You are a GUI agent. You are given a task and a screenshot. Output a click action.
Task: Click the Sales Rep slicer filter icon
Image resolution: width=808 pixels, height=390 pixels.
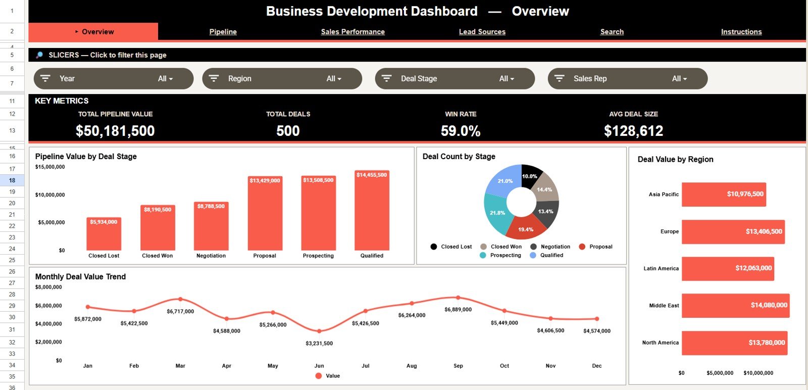[x=560, y=78]
